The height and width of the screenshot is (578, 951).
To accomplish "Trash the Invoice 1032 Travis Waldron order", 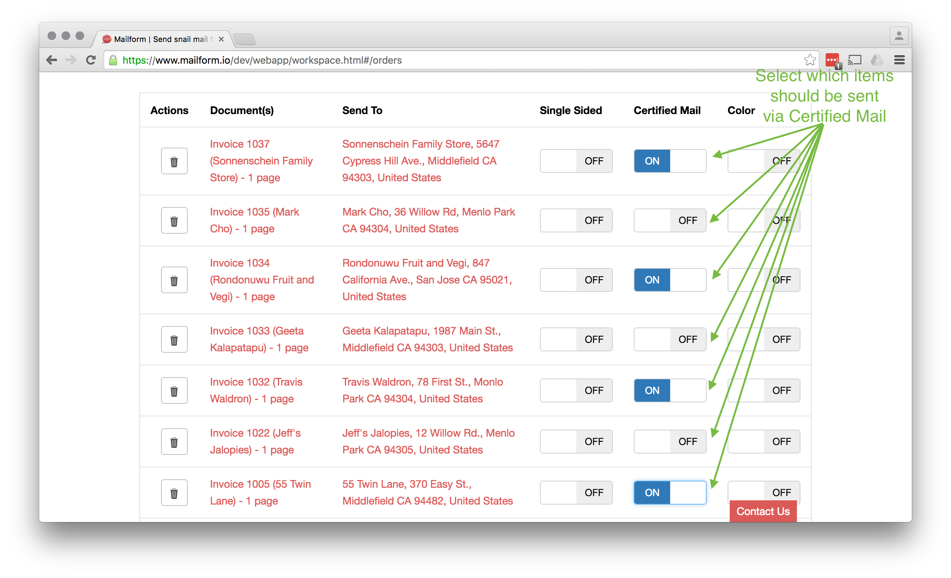I will point(174,390).
